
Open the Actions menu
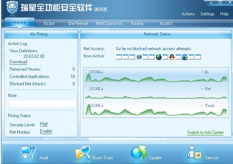click(x=188, y=14)
